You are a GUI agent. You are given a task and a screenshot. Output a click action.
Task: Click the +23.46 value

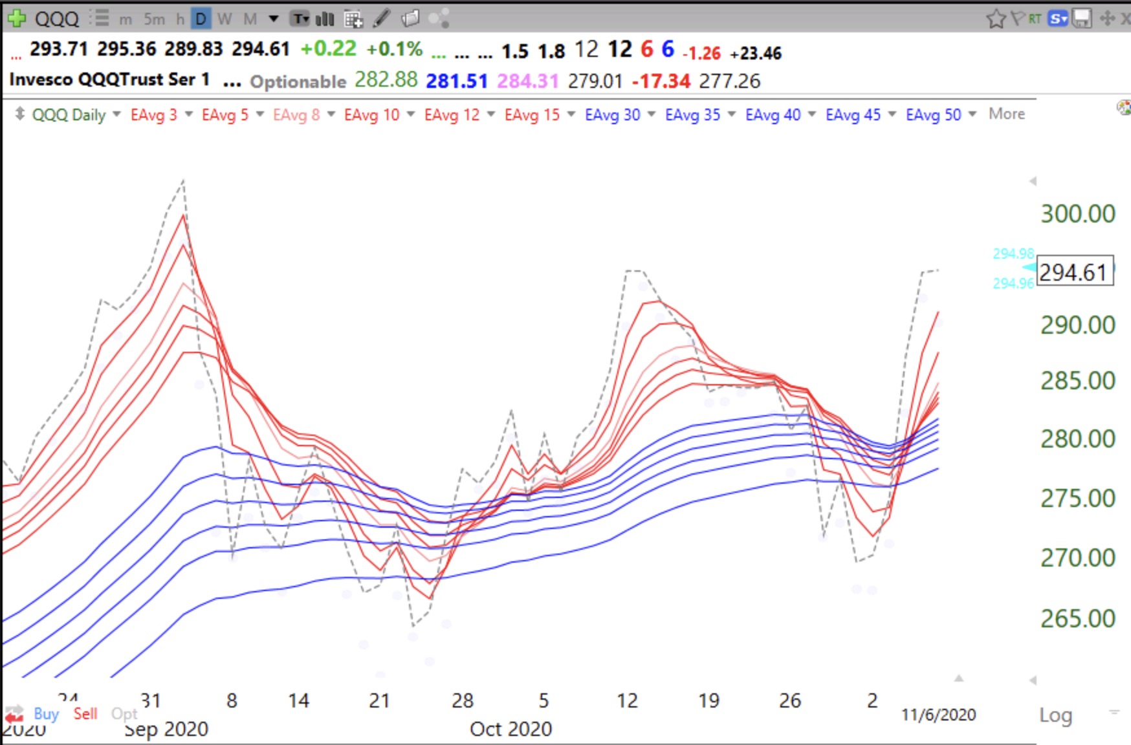click(x=756, y=53)
